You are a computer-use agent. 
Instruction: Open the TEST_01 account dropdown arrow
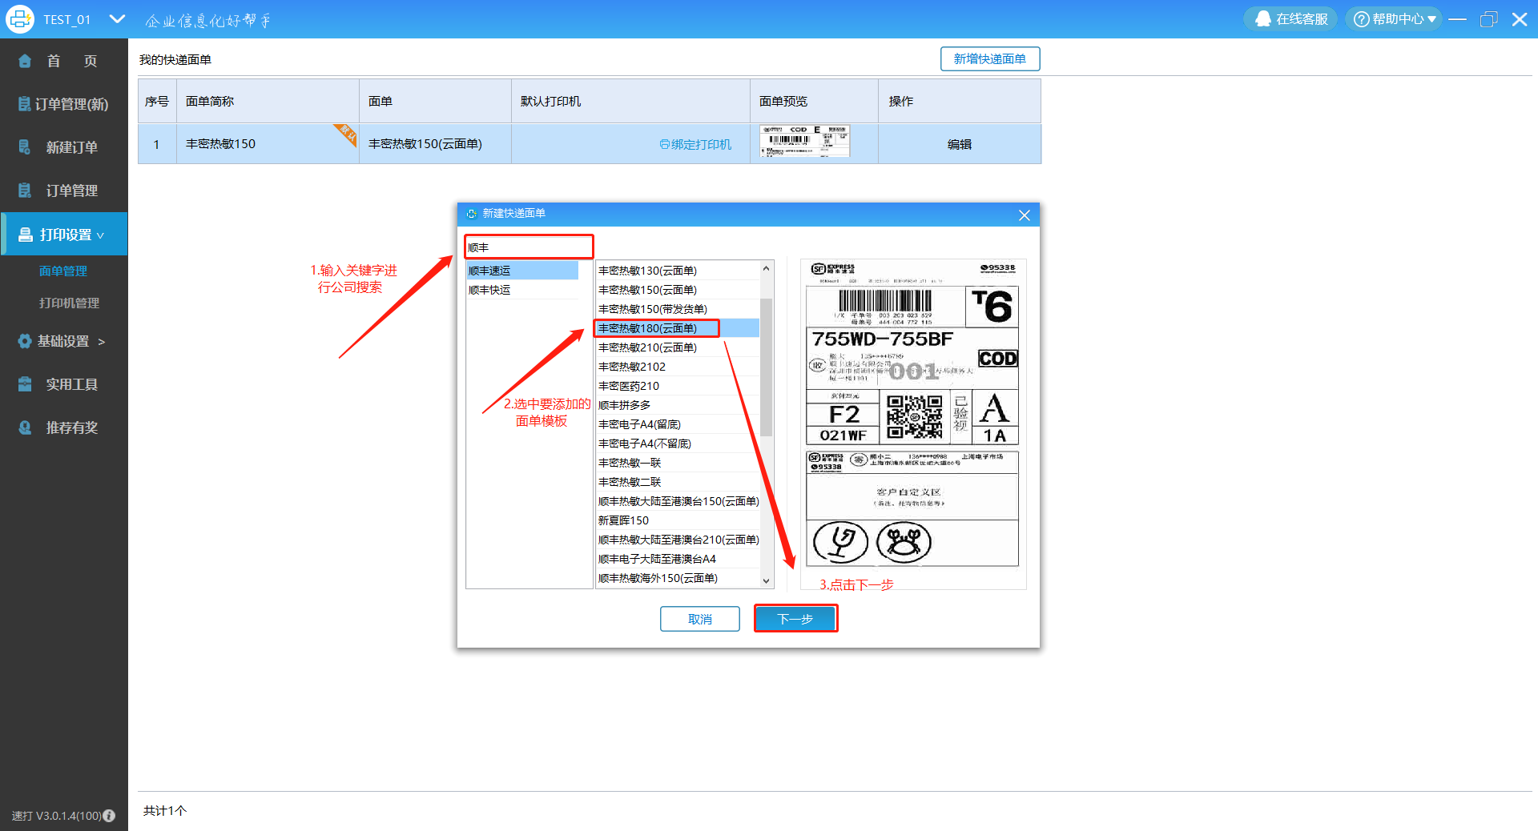tap(117, 18)
